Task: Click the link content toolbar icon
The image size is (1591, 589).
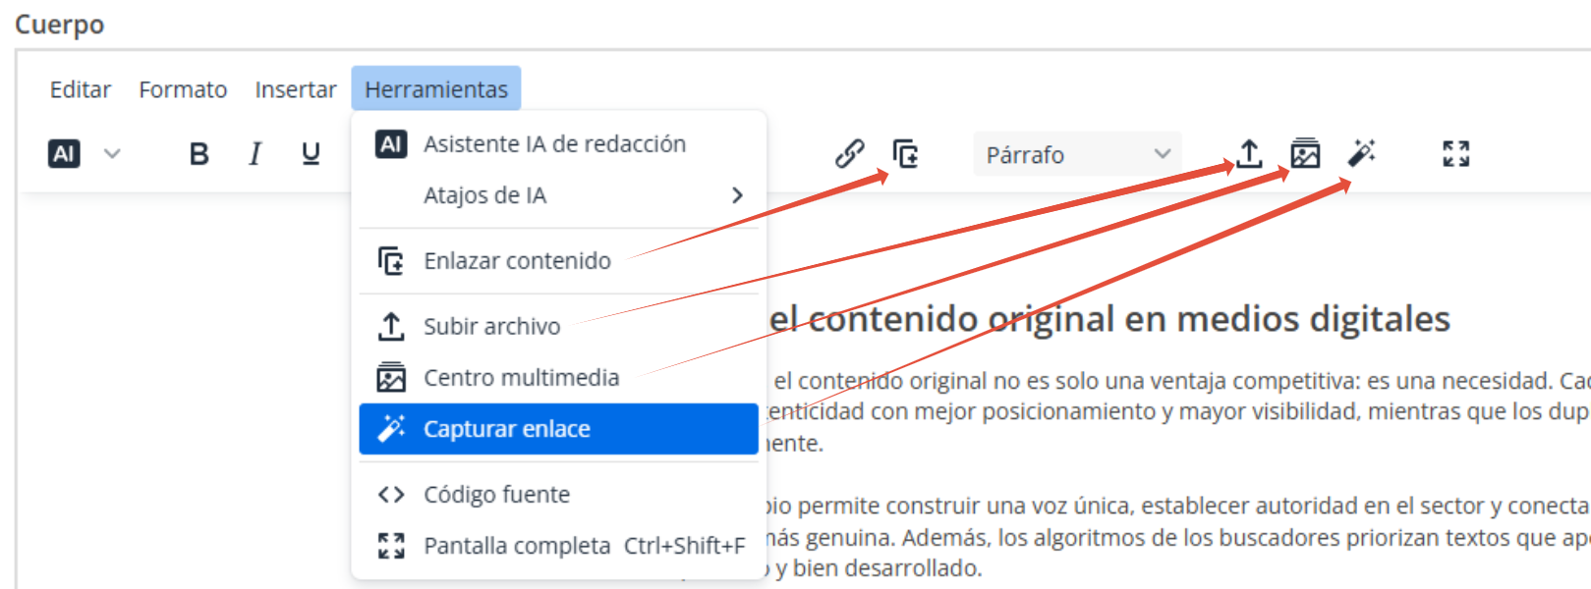Action: (905, 154)
